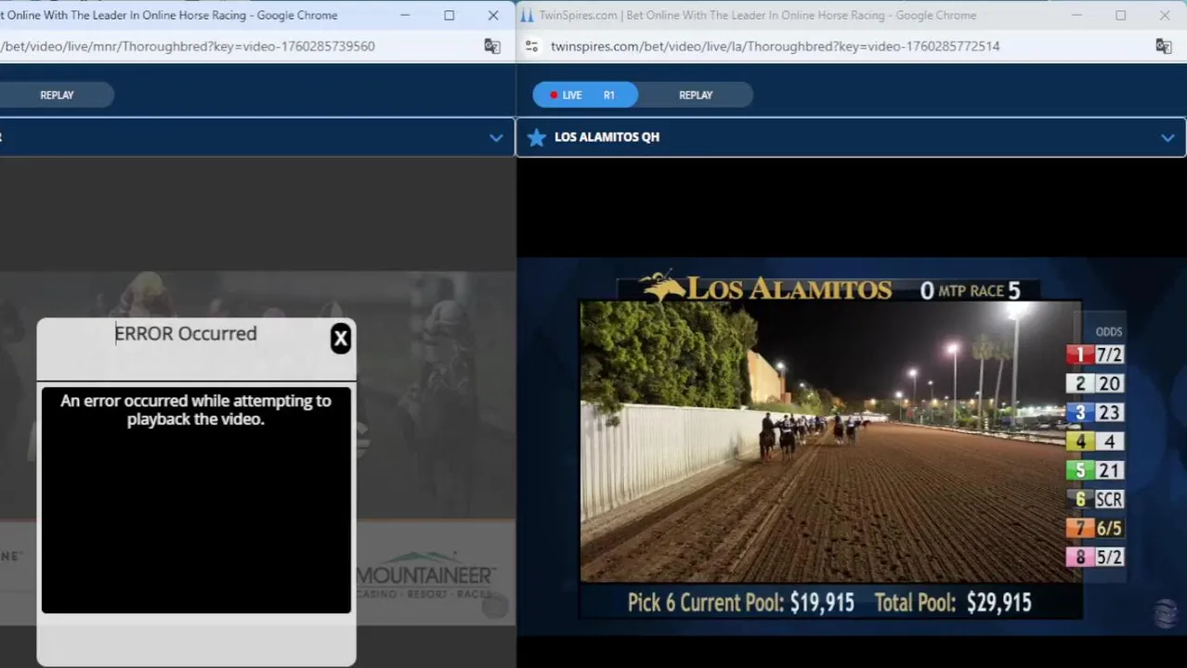Viewport: 1187px width, 668px height.
Task: Click odds row for horse 1 at 7/2
Action: [1095, 354]
